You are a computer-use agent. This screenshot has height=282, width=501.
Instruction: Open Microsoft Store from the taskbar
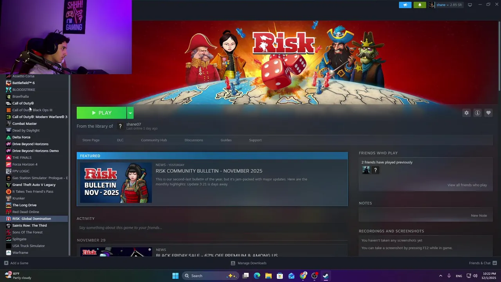280,276
